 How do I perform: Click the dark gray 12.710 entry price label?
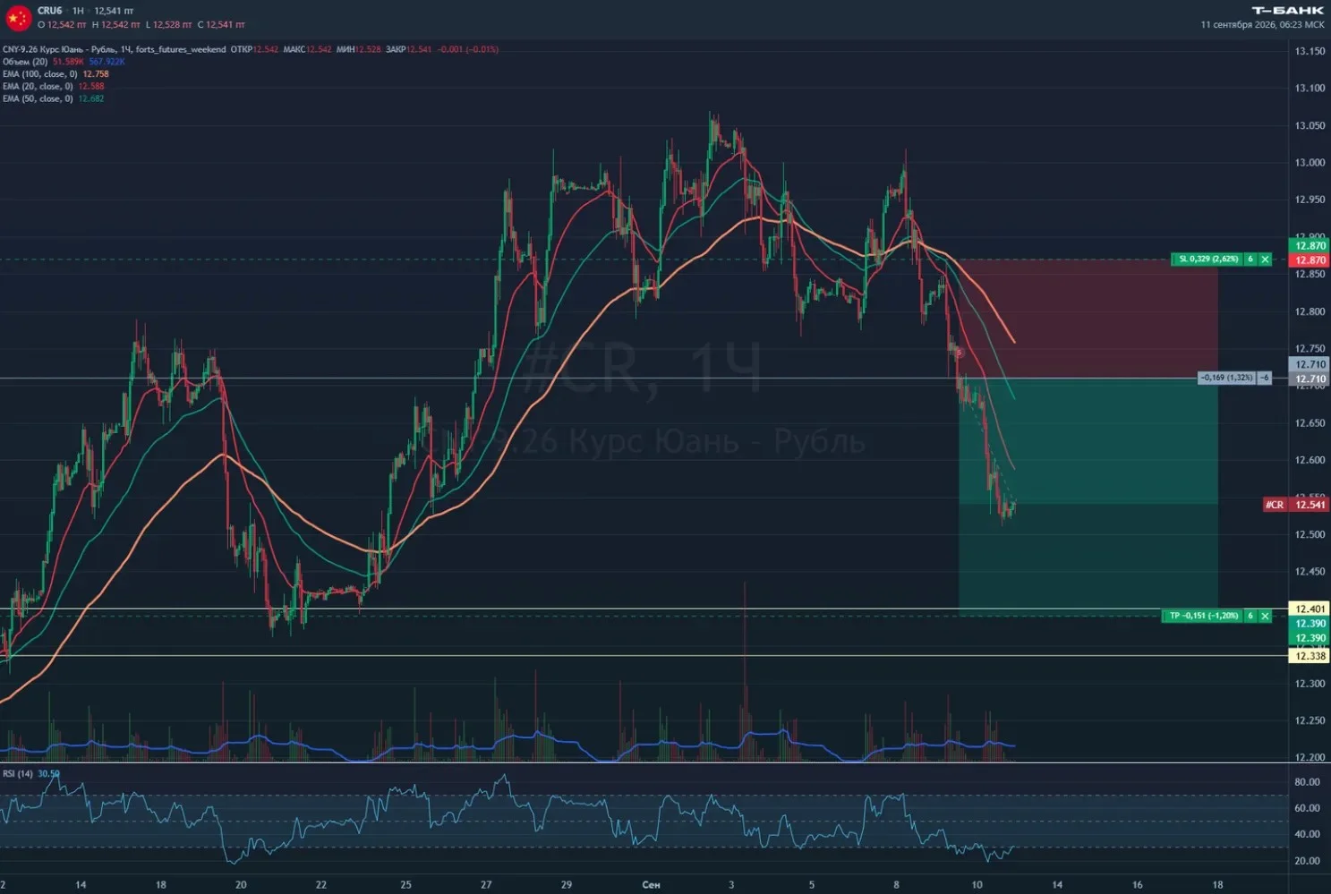click(x=1309, y=379)
